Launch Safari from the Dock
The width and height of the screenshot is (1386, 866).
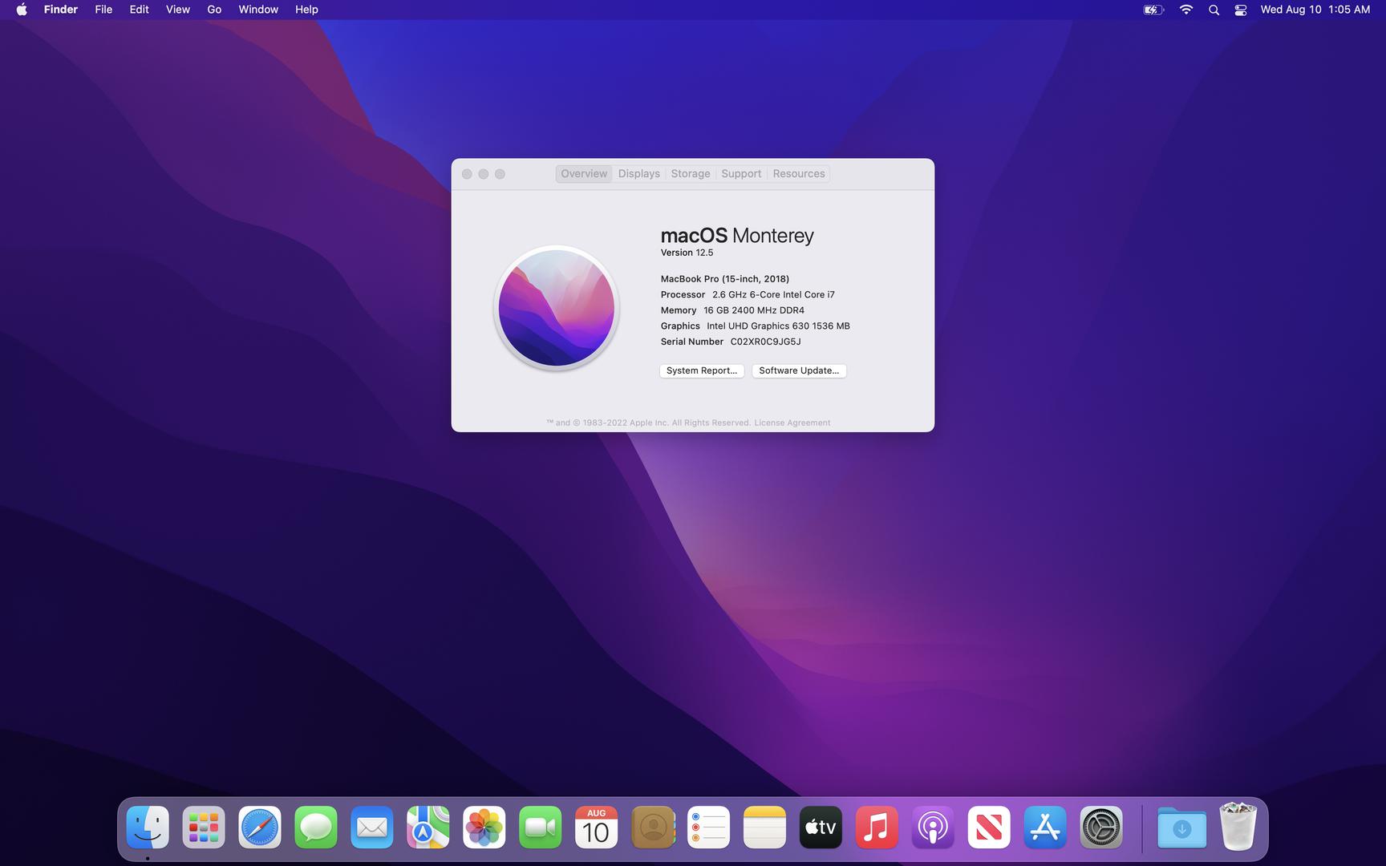pyautogui.click(x=260, y=828)
